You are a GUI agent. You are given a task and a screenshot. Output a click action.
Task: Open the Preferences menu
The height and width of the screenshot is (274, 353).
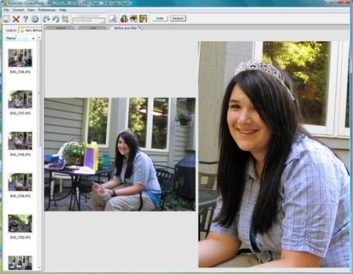pyautogui.click(x=47, y=10)
